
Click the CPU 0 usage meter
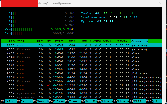[42, 14]
